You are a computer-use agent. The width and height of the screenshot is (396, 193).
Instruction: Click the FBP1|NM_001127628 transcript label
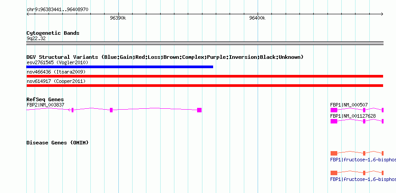[x=353, y=116]
